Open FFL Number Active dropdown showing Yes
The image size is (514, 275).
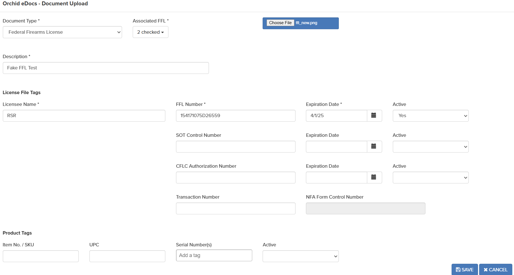430,116
